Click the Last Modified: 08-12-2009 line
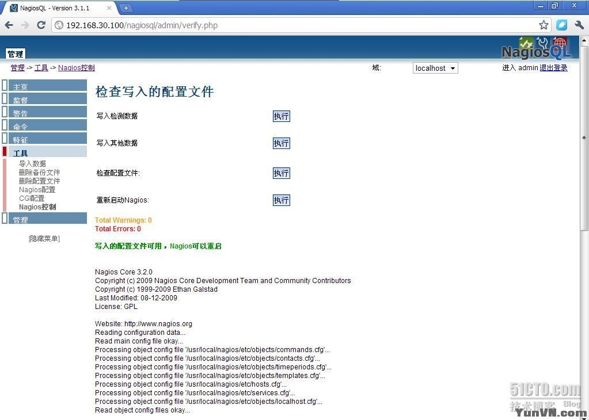This screenshot has height=420, width=589. click(136, 298)
